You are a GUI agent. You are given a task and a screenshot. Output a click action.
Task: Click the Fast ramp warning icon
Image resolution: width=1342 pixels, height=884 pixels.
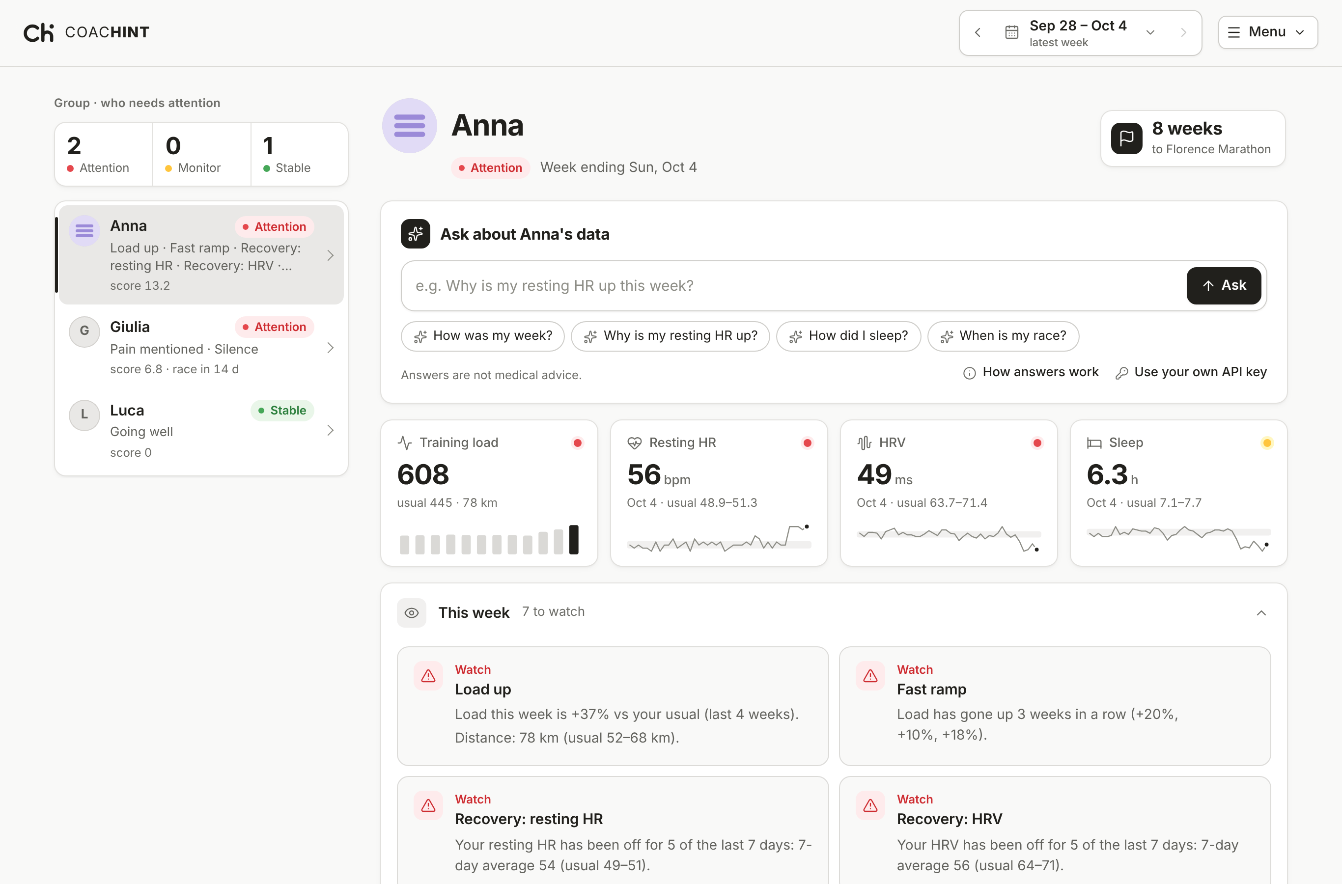(x=870, y=675)
